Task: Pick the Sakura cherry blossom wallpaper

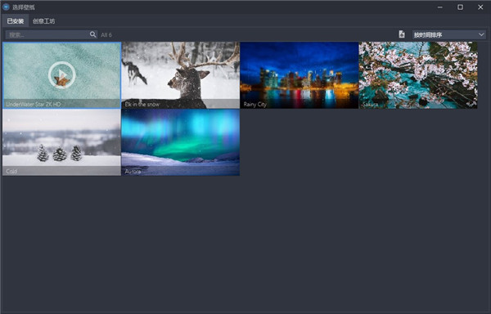Action: [x=418, y=75]
